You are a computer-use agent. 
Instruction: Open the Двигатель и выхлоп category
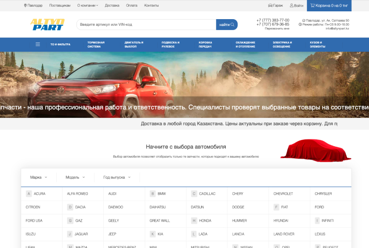click(134, 44)
